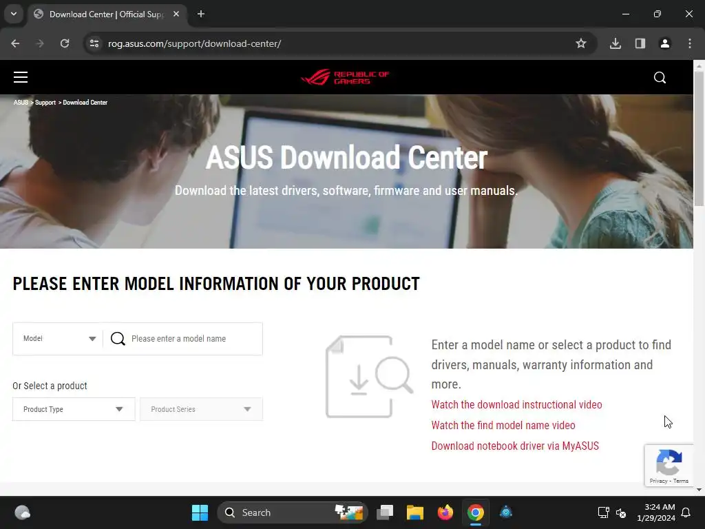The width and height of the screenshot is (705, 529).
Task: Click scrollbar down arrow
Action: [699, 490]
